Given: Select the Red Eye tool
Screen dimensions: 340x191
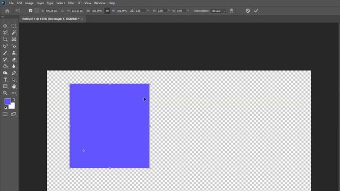Looking at the screenshot, I should click(x=14, y=46).
